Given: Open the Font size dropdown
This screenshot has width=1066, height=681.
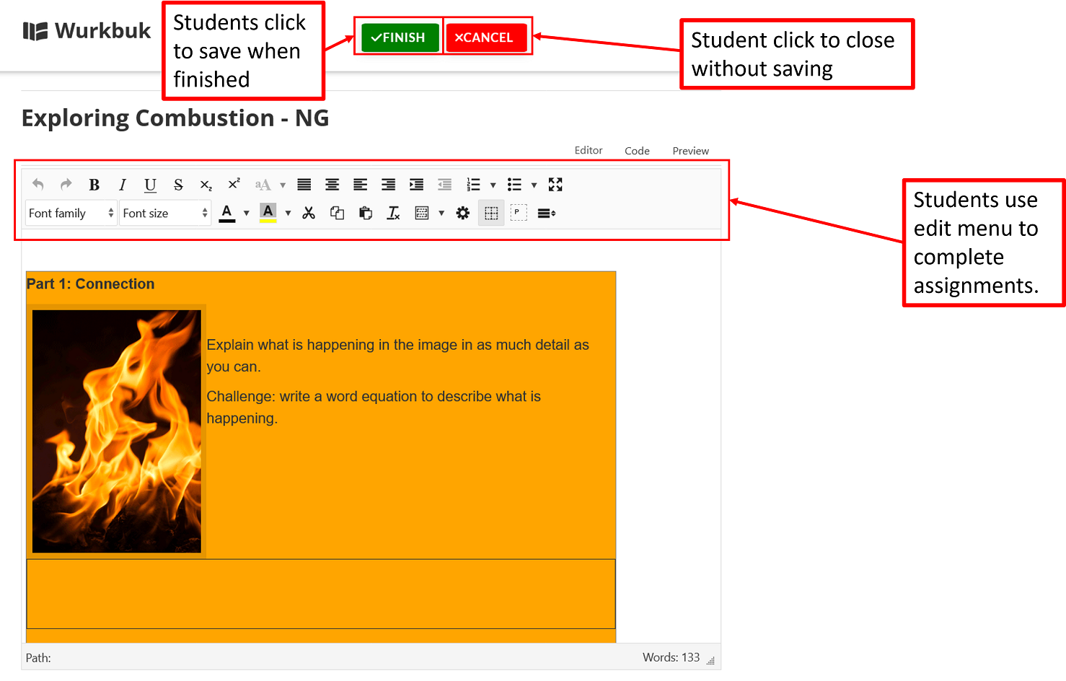Looking at the screenshot, I should [164, 213].
